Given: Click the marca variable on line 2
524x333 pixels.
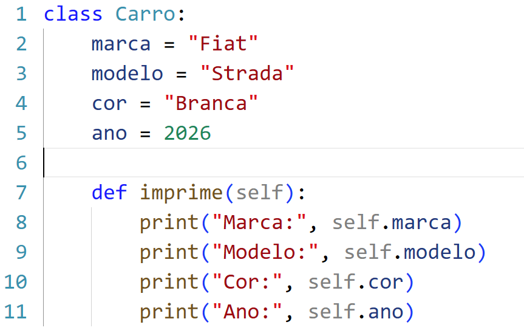Looking at the screenshot, I should click(121, 44).
